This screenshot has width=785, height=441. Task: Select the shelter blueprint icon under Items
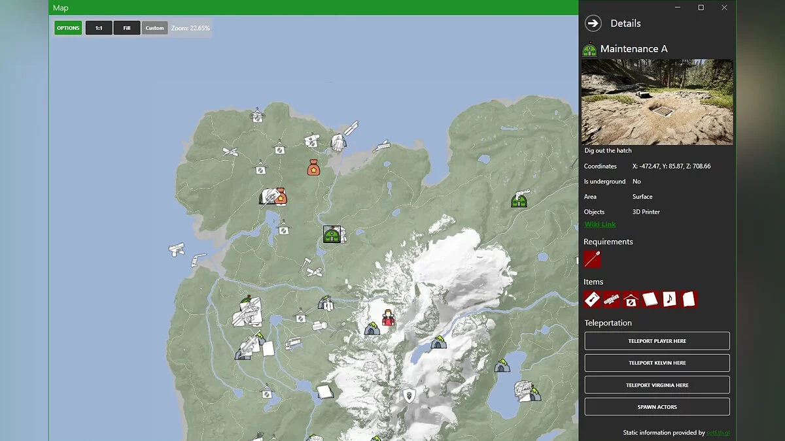[x=631, y=299]
